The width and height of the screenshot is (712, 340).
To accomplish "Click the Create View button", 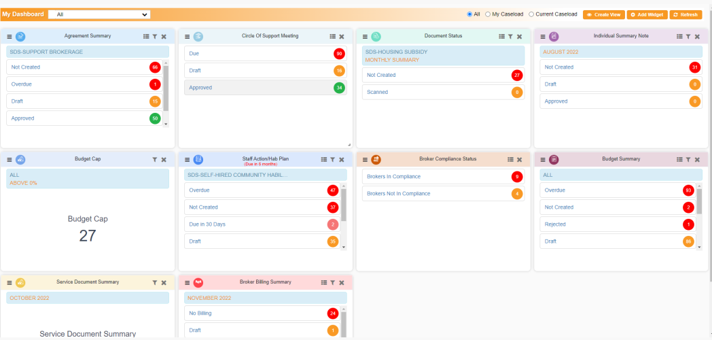I will pos(603,14).
